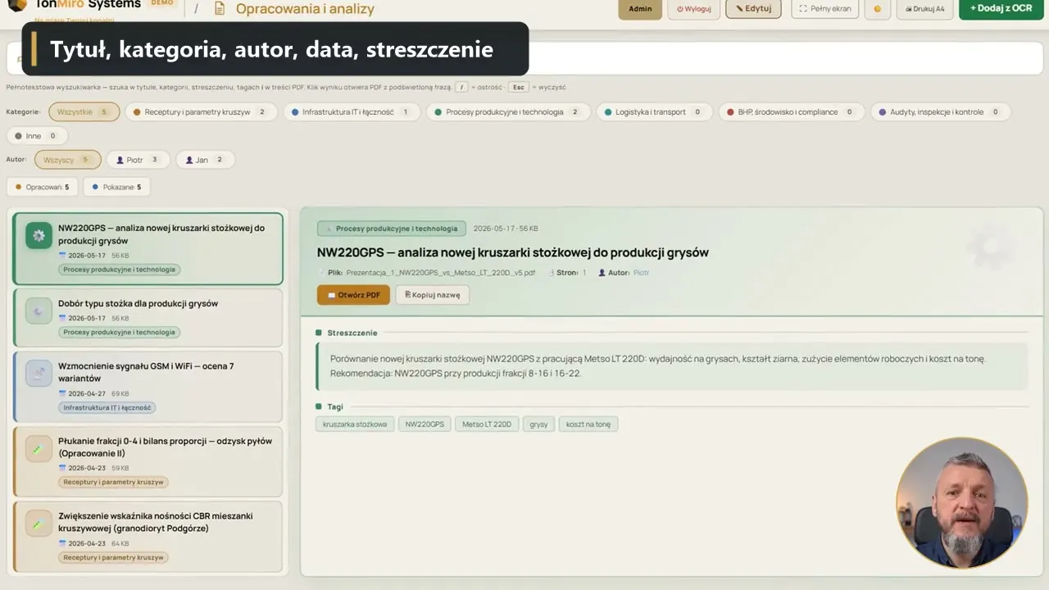Filter by BHP, środowisko i compliance

click(791, 112)
